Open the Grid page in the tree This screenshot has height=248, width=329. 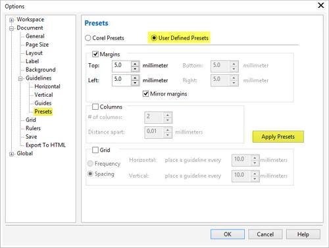coord(31,120)
